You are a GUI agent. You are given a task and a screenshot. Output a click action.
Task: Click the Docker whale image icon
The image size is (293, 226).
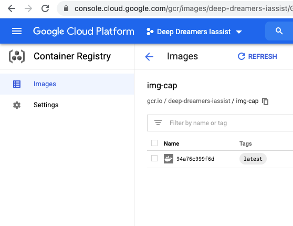[x=169, y=159]
